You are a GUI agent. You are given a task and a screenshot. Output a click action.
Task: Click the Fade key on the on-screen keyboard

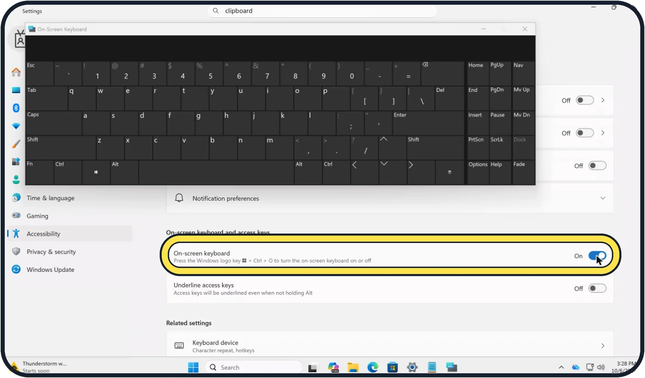pyautogui.click(x=524, y=172)
